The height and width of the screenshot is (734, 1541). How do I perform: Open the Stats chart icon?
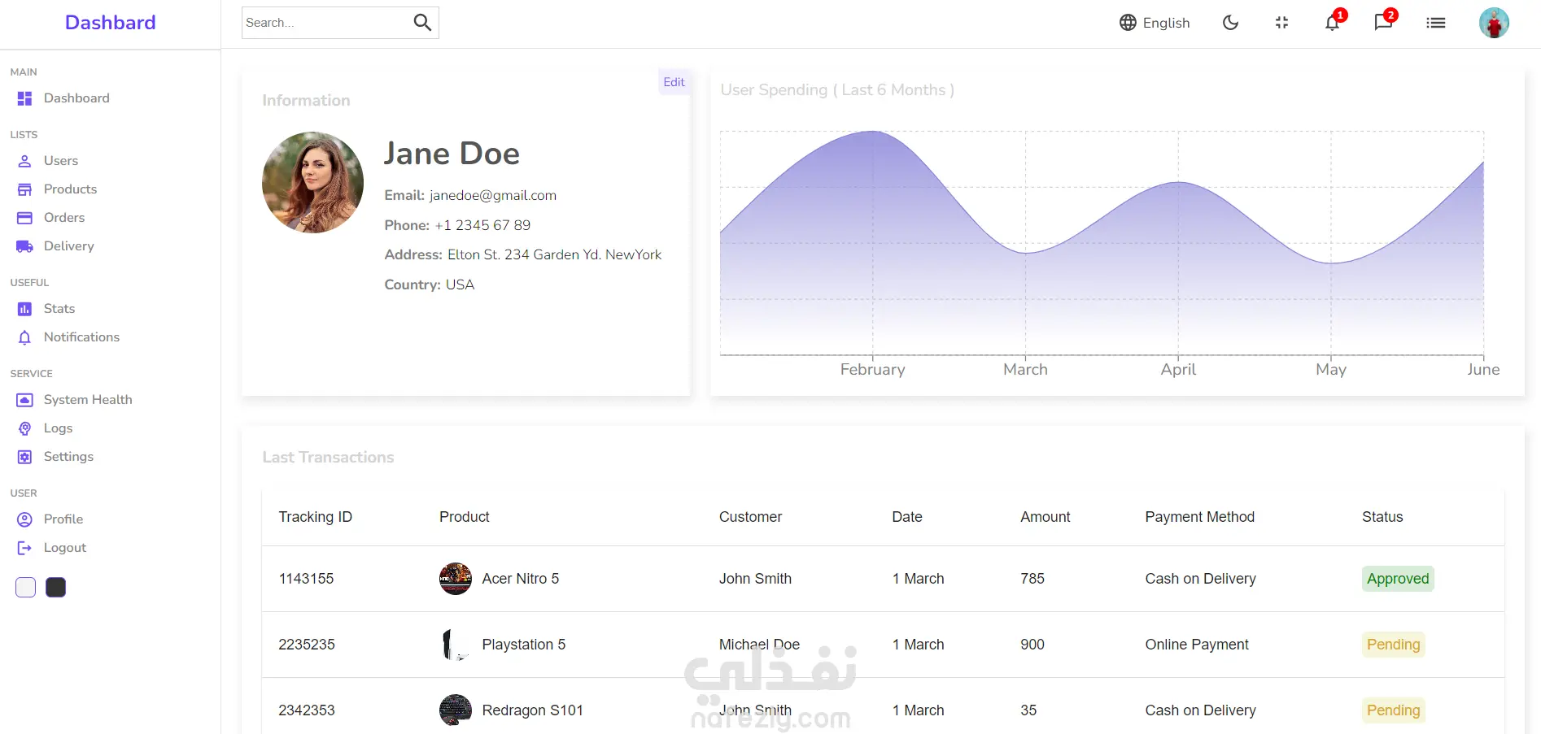coord(25,309)
